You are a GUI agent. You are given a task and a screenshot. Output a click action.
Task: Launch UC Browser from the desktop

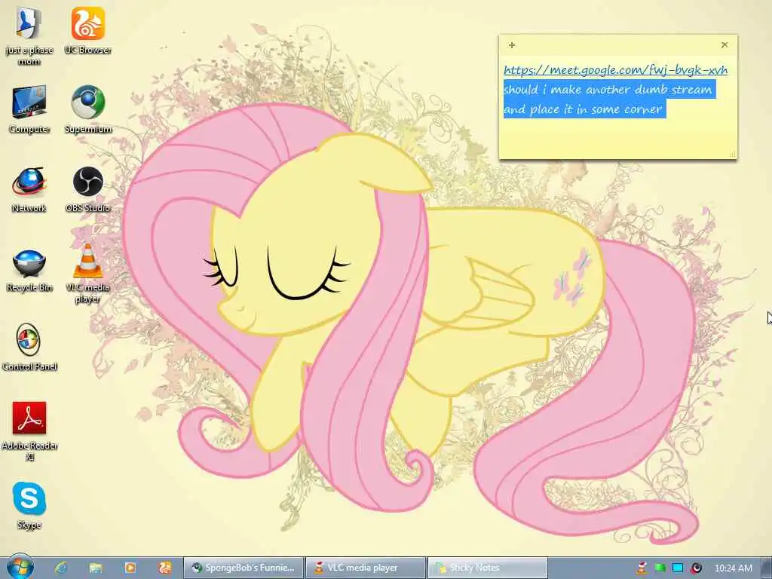88,30
